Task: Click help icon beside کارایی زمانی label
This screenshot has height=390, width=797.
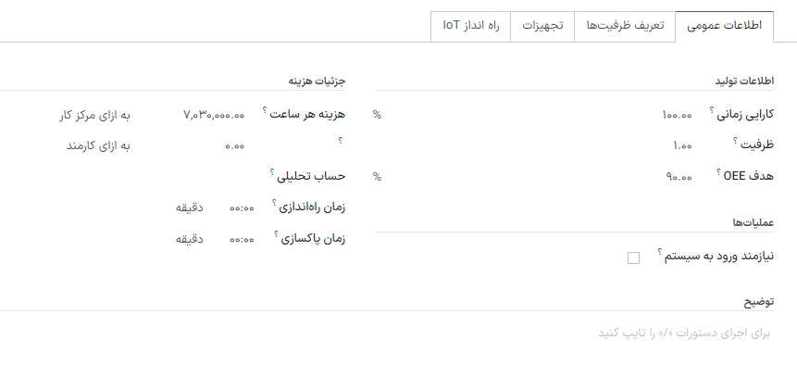Action: (x=712, y=110)
